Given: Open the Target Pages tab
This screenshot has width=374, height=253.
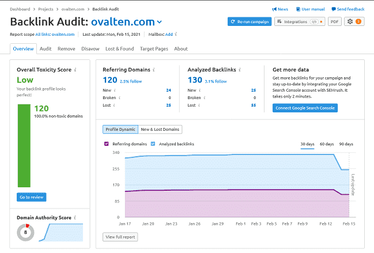Looking at the screenshot, I should pos(154,48).
